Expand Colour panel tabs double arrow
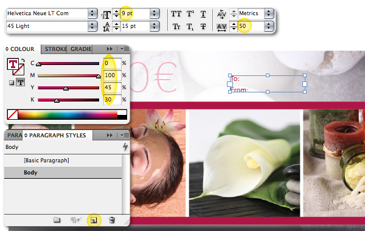This screenshot has height=231, width=365. 109,49
